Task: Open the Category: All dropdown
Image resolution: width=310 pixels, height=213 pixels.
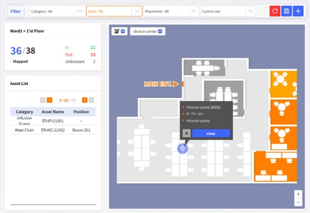Action: 57,11
